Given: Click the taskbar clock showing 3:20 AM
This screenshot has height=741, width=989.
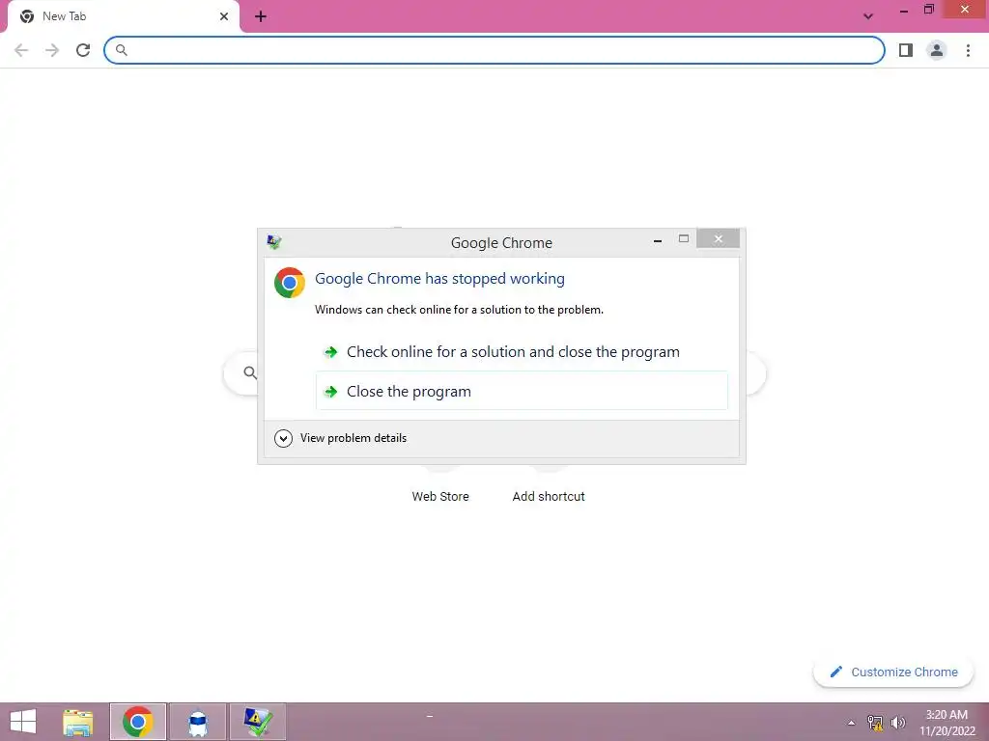Looking at the screenshot, I should pyautogui.click(x=947, y=723).
